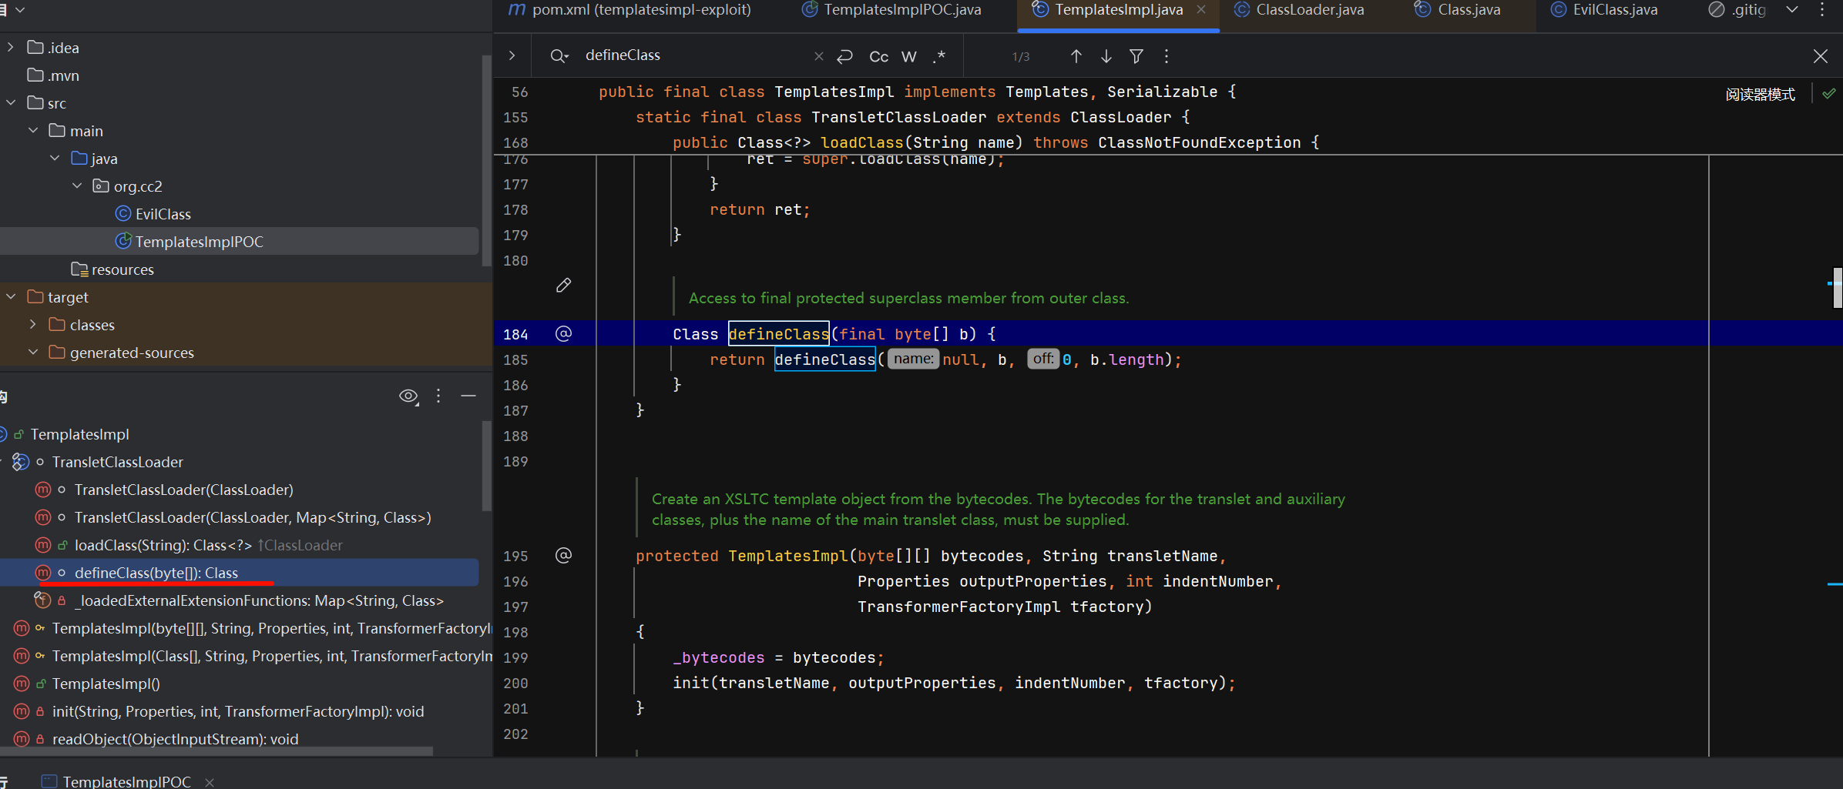Open project view dropdown chevron
Screen dimensions: 1843x789
click(20, 9)
